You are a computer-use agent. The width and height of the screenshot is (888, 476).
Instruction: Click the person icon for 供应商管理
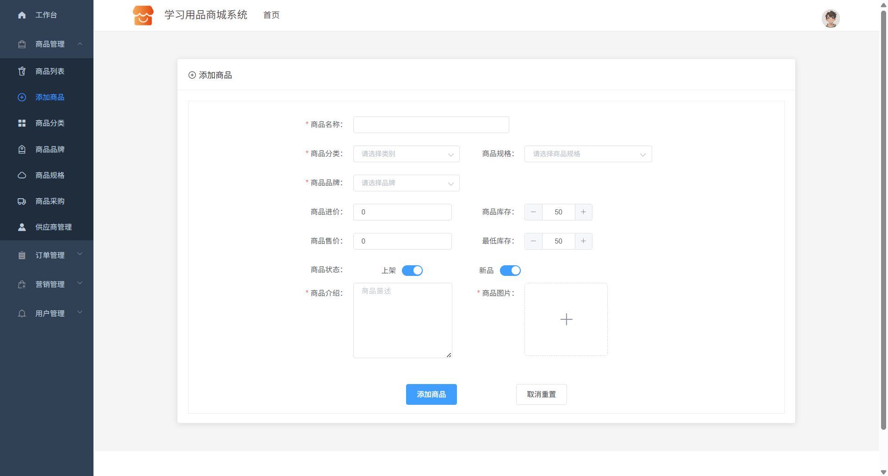(22, 227)
